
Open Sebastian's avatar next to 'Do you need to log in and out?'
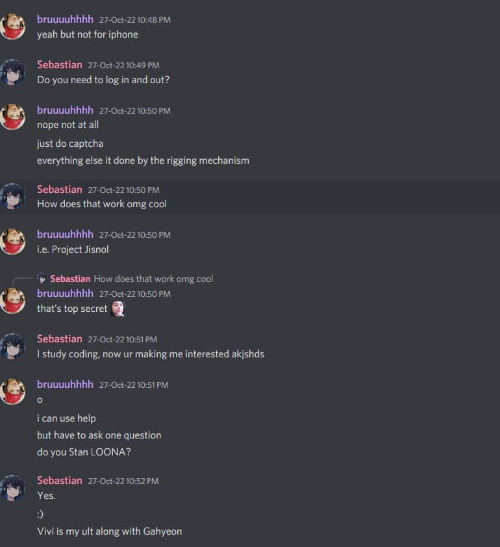[12, 72]
